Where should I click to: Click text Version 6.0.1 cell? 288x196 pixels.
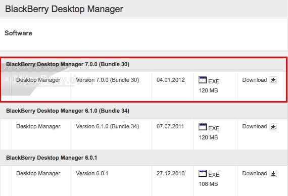point(92,173)
